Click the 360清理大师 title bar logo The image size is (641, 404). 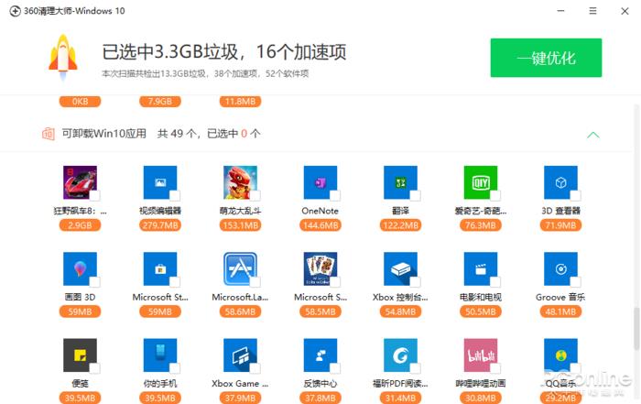pos(16,11)
